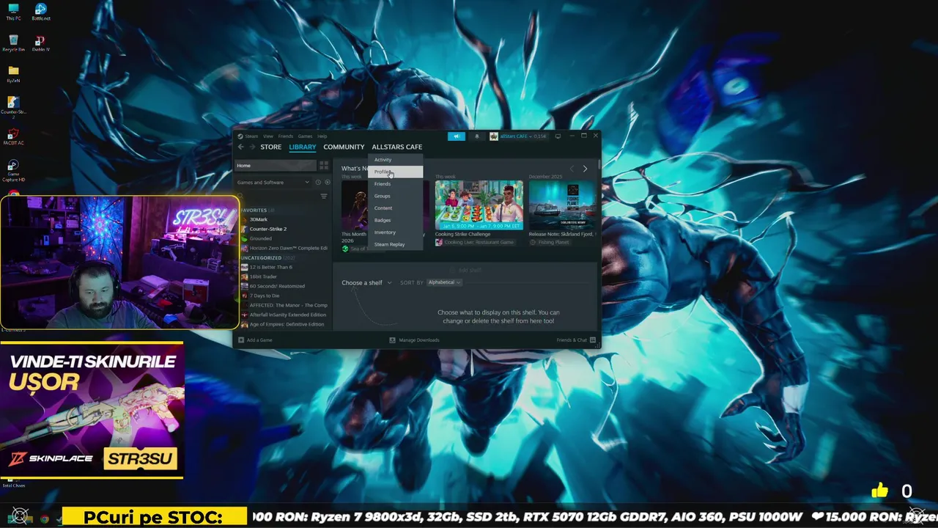The image size is (938, 528).
Task: Open the Choose a shelf dropdown
Action: coord(366,283)
